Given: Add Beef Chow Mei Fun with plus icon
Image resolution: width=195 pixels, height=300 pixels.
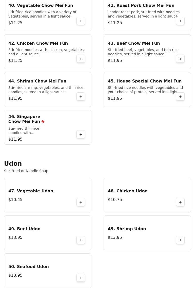Looking at the screenshot, I should tap(180, 59).
